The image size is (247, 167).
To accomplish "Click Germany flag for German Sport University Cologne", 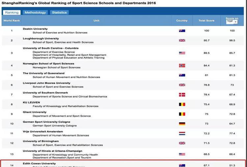I will tap(182, 124).
